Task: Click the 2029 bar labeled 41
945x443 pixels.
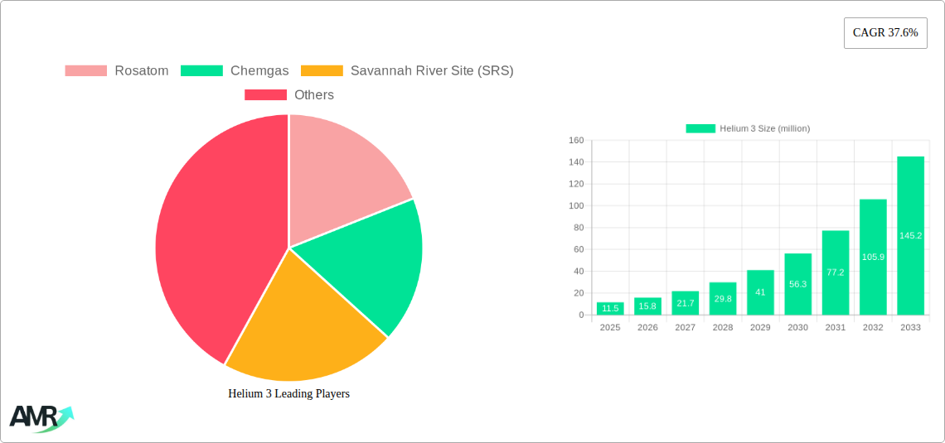Action: (x=760, y=292)
